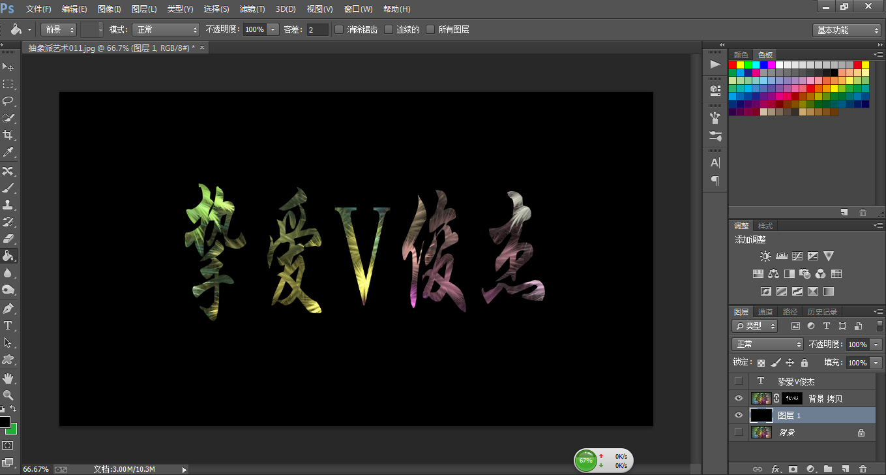Screen dimensions: 886x475
Task: Select the Paint Bucket tool in toolbox
Action: point(8,256)
